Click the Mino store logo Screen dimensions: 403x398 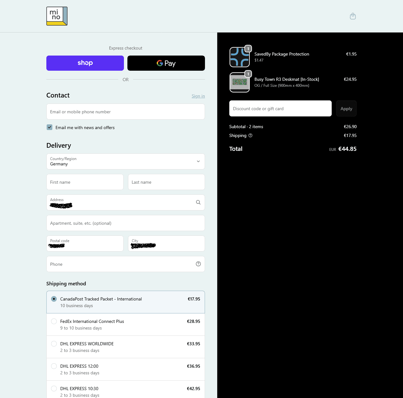tap(57, 16)
